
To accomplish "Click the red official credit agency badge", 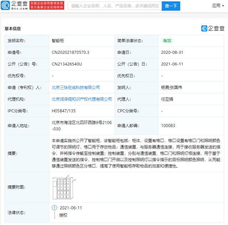I will point(47,5).
